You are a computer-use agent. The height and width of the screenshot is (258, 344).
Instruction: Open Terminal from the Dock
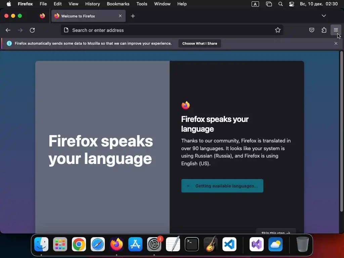click(x=192, y=244)
